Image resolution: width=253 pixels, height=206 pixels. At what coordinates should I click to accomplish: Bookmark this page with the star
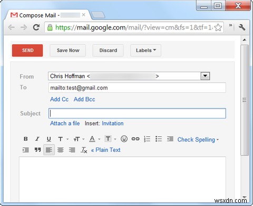(x=218, y=27)
